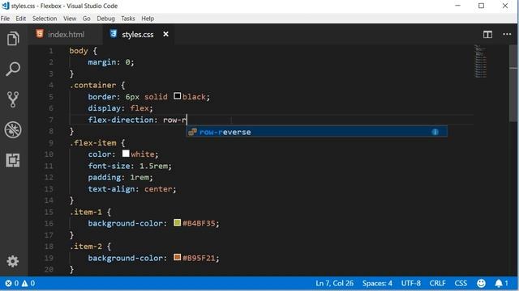Click the info icon on row-reverse suggestion
The image size is (519, 291).
(x=435, y=132)
